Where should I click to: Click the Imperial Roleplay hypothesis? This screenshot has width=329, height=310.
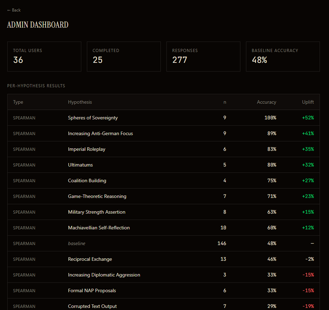[87, 149]
